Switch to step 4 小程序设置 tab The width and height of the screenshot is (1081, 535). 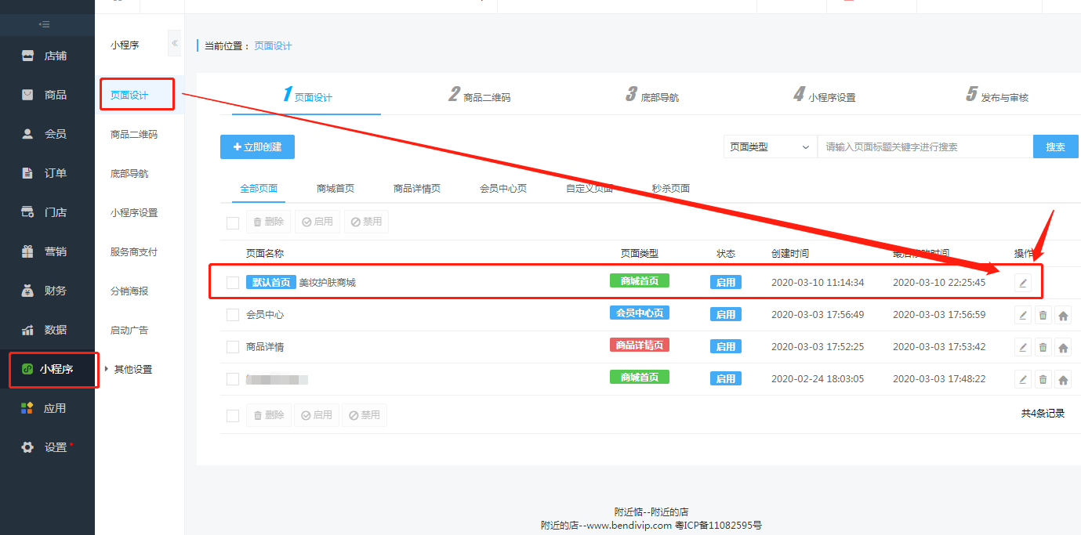coord(825,96)
